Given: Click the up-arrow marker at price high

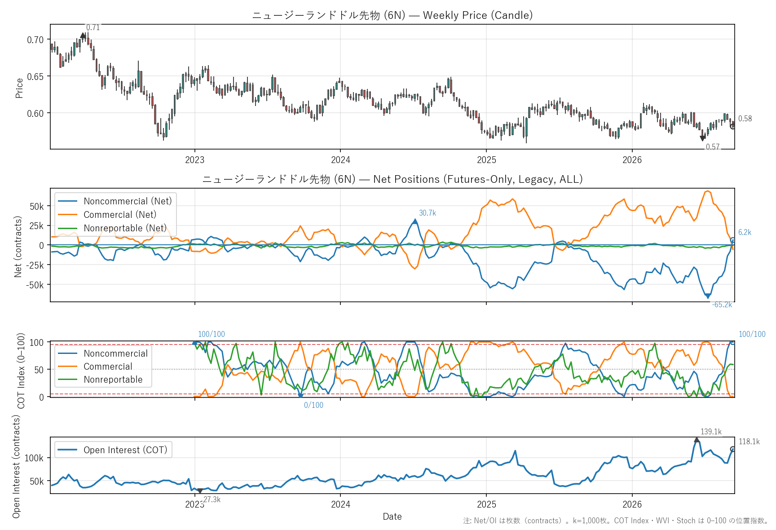Looking at the screenshot, I should (83, 35).
